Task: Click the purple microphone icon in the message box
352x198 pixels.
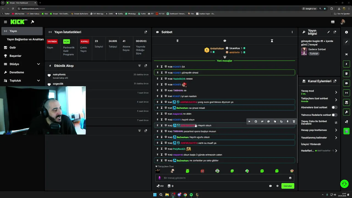Action: [x=159, y=178]
